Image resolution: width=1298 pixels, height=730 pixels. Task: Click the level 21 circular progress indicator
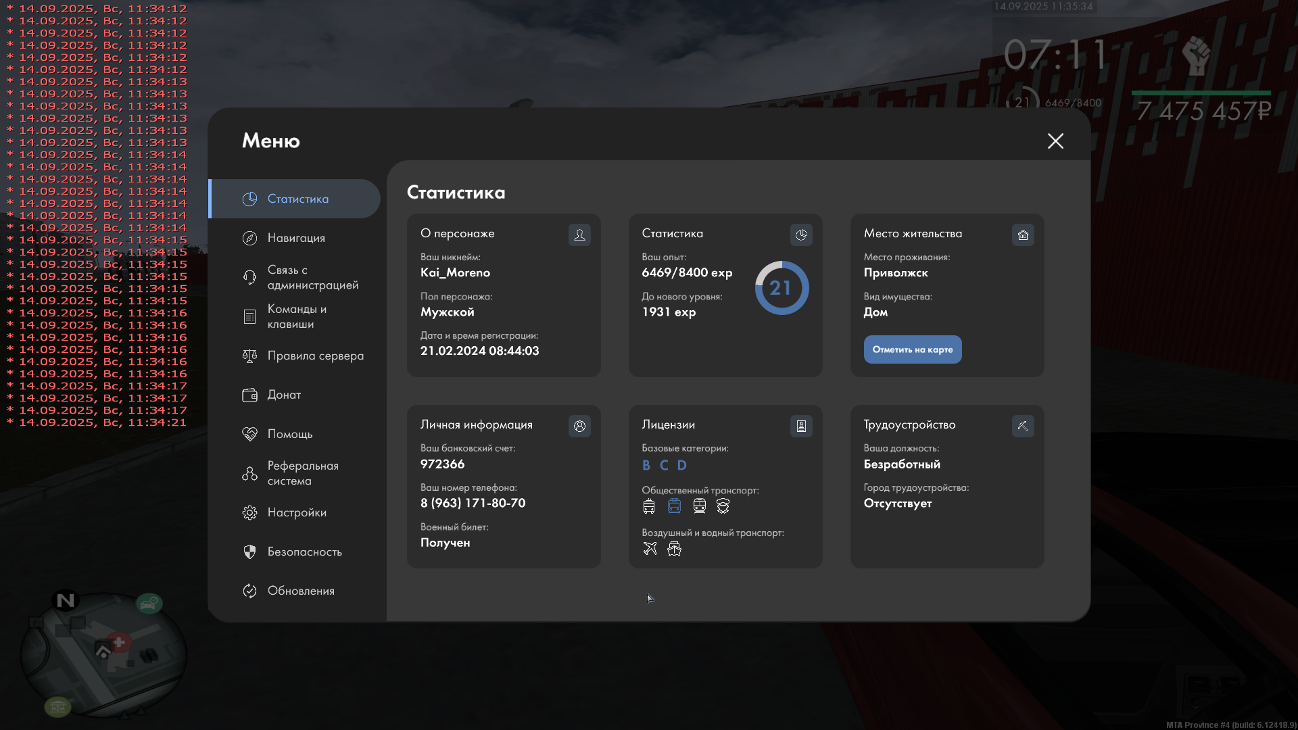[781, 288]
